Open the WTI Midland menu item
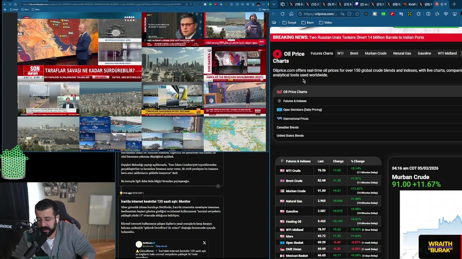 click(447, 53)
